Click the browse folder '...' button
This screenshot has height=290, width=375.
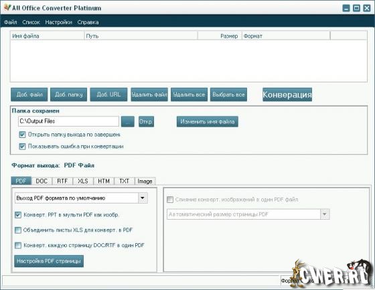click(x=128, y=121)
